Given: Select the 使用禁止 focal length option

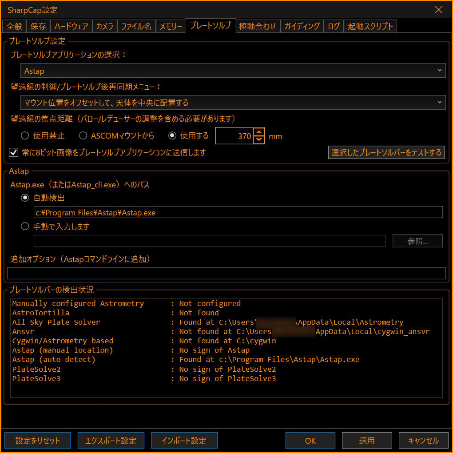Looking at the screenshot, I should (43, 135).
